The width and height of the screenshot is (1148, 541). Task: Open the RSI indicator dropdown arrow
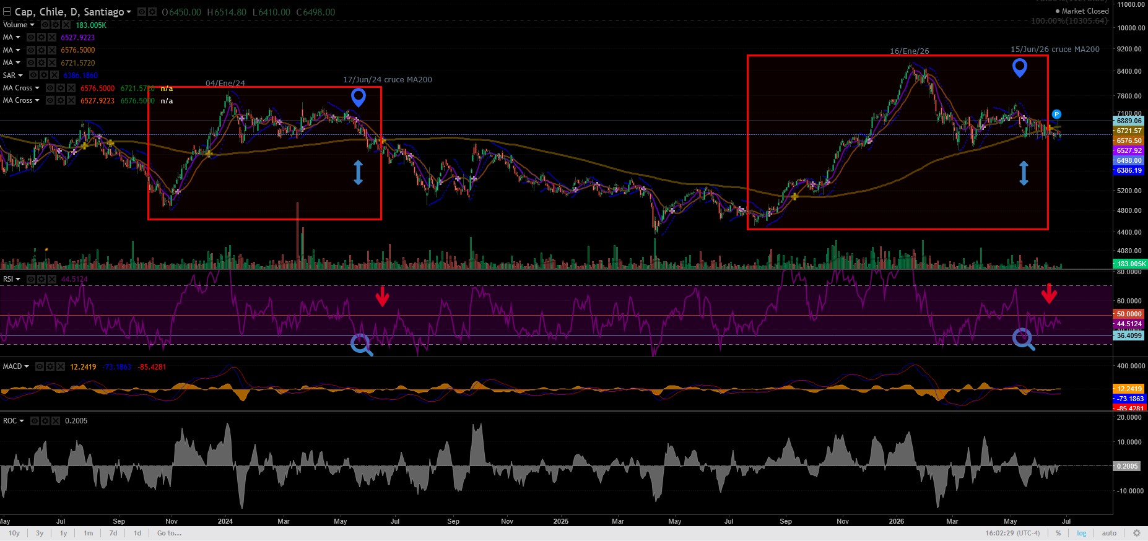pos(18,279)
